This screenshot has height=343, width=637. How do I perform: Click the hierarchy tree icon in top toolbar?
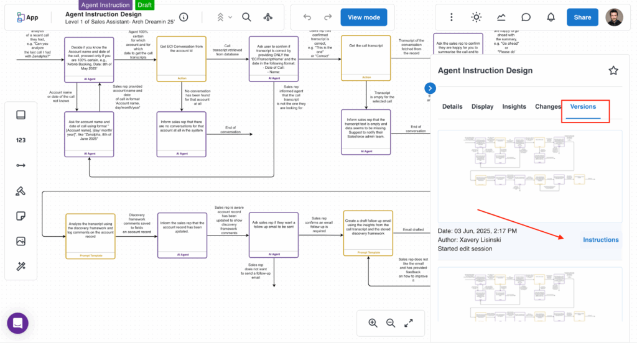click(x=267, y=17)
